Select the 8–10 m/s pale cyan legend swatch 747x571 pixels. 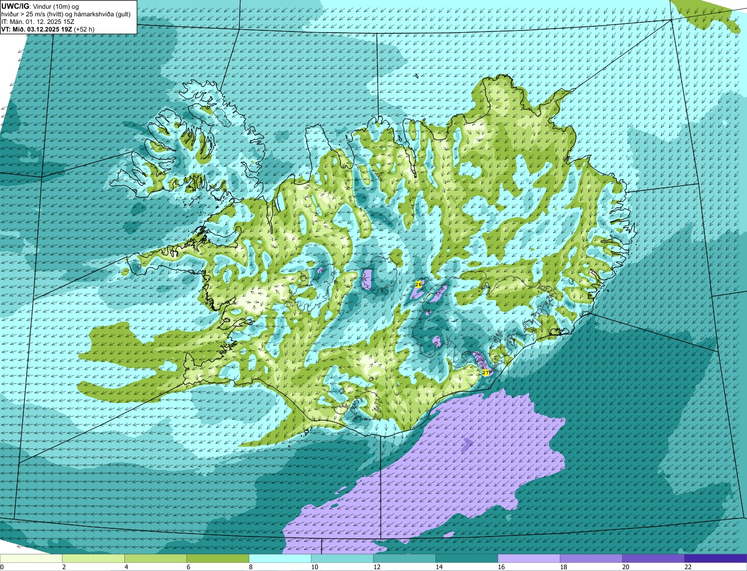[280, 558]
